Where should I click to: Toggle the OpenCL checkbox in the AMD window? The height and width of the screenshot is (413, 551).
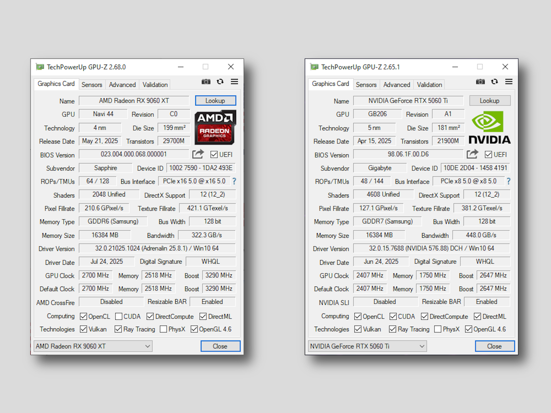84,317
